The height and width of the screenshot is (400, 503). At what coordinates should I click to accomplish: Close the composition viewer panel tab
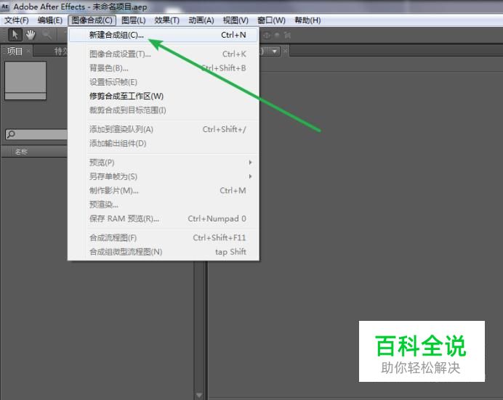[285, 52]
